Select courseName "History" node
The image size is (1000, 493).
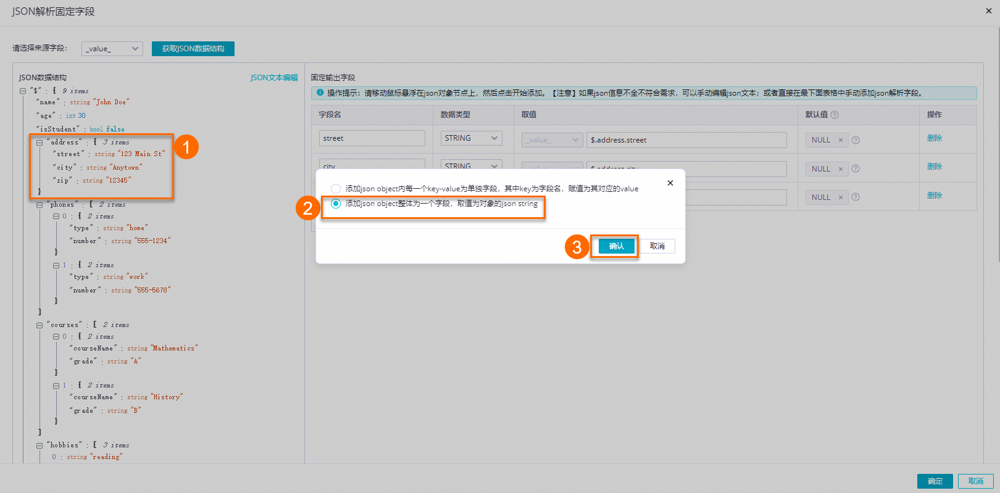click(x=127, y=397)
